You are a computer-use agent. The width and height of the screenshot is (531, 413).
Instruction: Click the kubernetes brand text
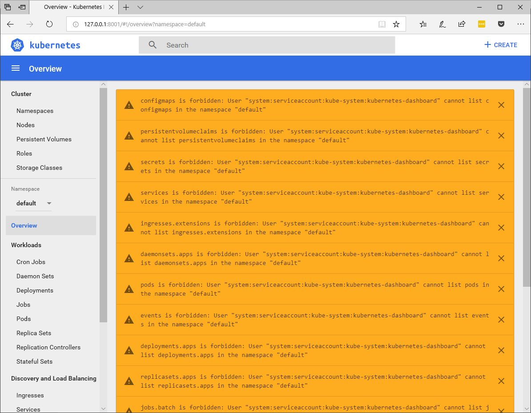tap(55, 45)
